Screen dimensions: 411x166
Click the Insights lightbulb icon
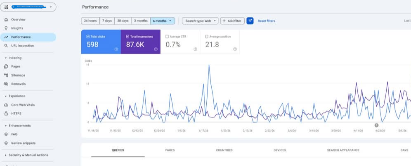[x=6, y=28]
